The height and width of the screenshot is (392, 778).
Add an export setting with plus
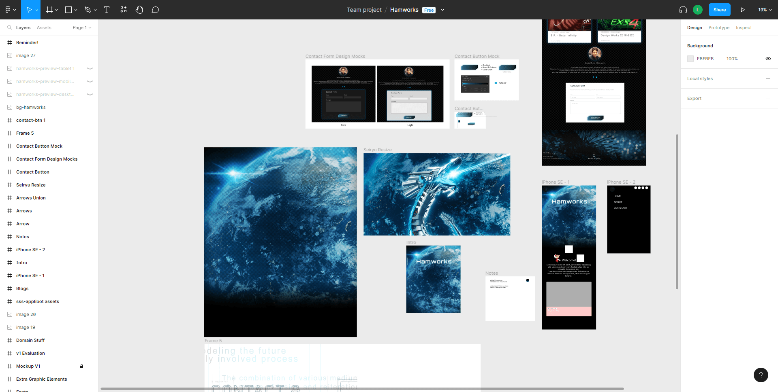[768, 98]
